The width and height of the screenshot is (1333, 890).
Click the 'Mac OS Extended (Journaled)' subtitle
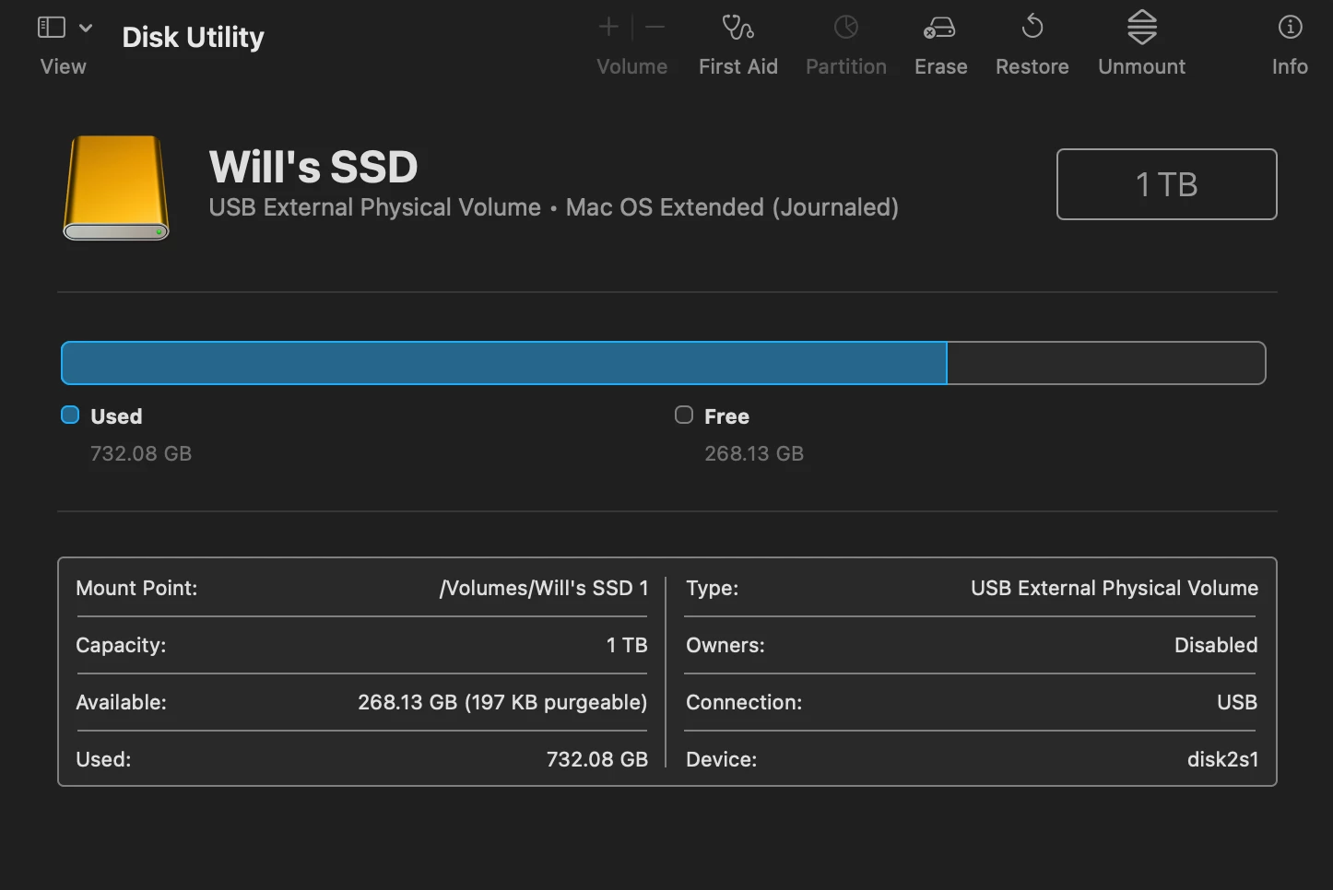[732, 207]
